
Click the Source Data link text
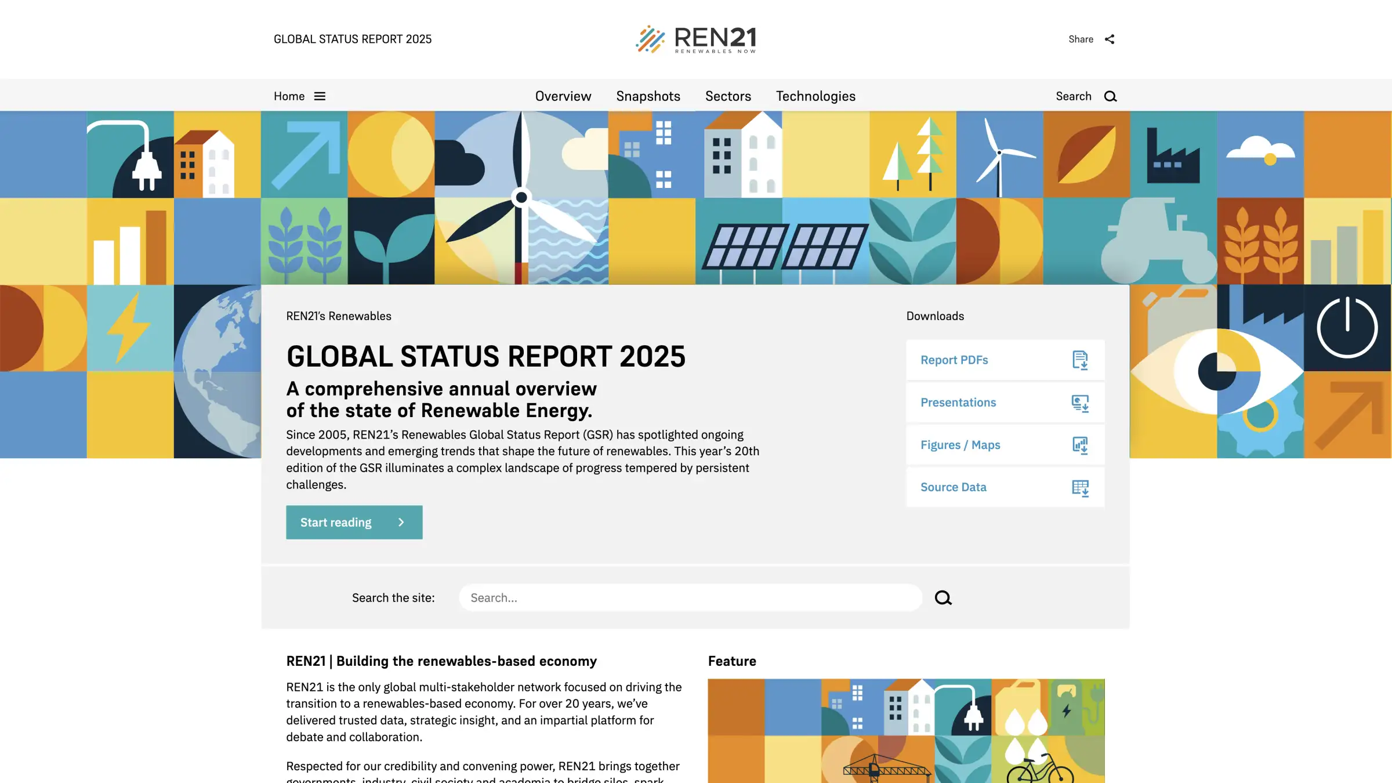953,487
